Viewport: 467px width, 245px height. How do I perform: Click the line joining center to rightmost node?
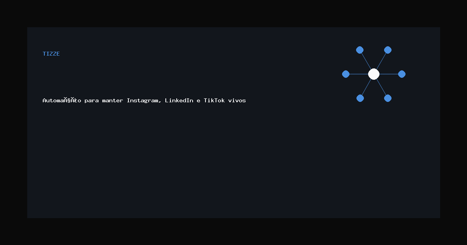[x=389, y=74]
